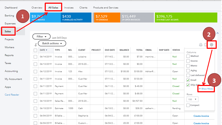Enable the Source column checkbox
The width and height of the screenshot is (222, 125).
188,61
